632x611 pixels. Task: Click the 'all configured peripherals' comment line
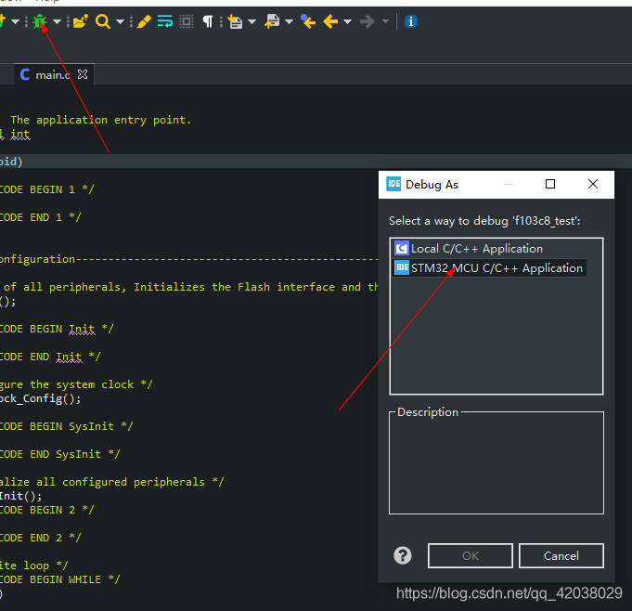click(111, 482)
